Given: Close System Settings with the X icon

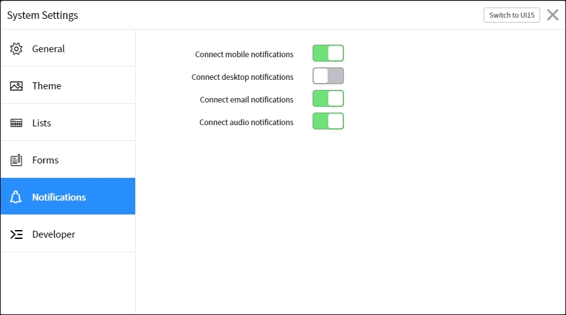Looking at the screenshot, I should click(553, 15).
